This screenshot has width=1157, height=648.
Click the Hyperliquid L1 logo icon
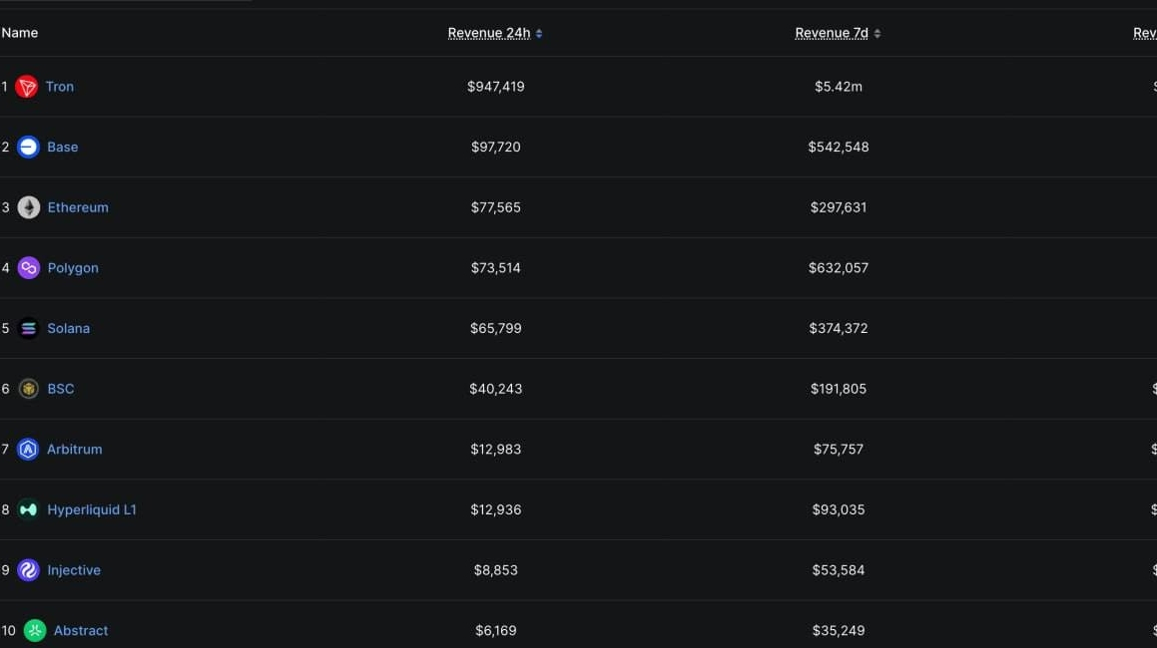[29, 509]
